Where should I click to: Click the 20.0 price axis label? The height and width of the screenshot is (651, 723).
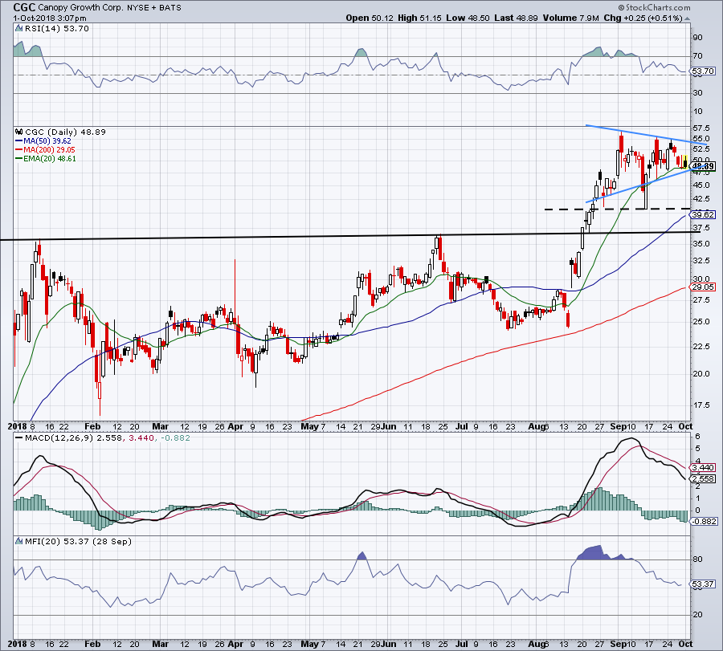[x=701, y=373]
